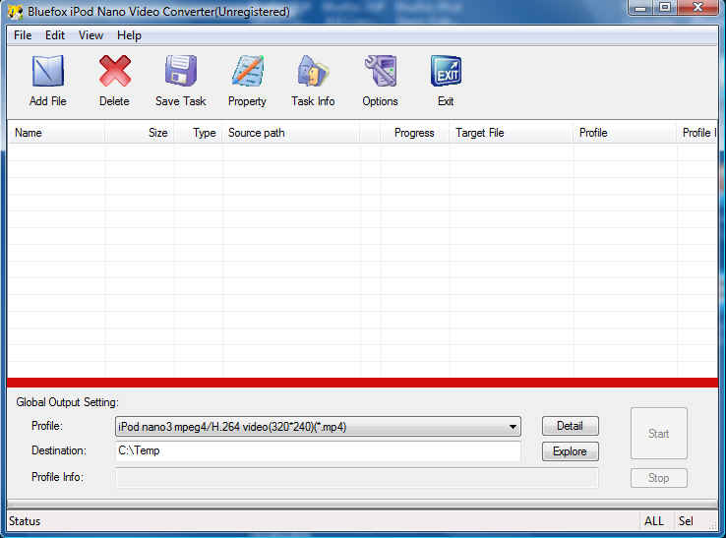The width and height of the screenshot is (726, 538).
Task: Open the File menu
Action: pos(23,35)
